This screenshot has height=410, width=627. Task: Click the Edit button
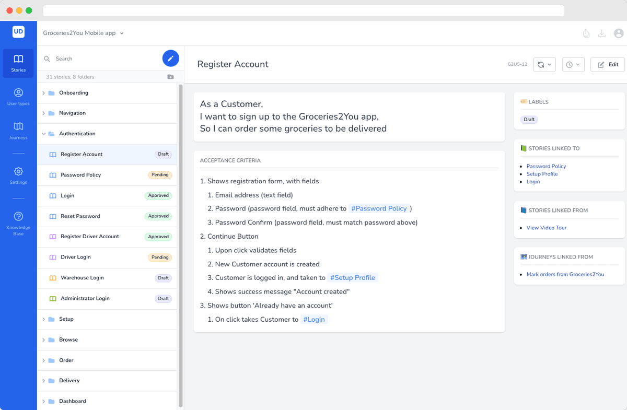point(607,64)
